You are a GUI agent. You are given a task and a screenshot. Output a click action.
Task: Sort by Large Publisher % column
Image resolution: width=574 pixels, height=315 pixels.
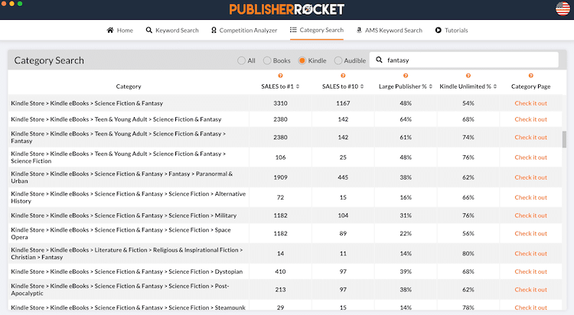405,86
